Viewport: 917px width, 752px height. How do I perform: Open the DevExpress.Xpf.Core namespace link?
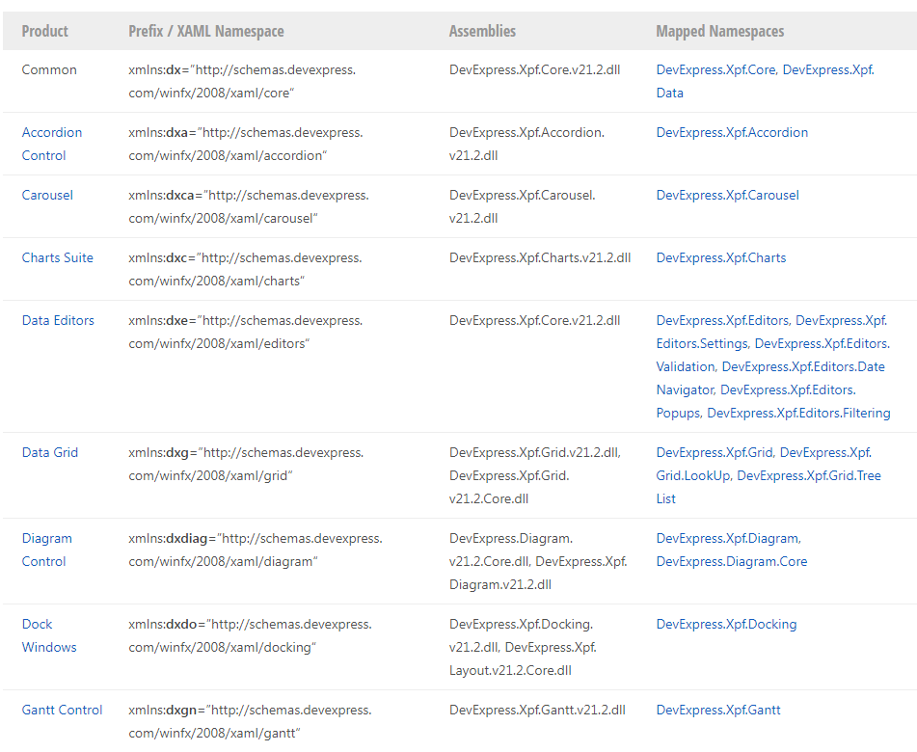pos(715,70)
